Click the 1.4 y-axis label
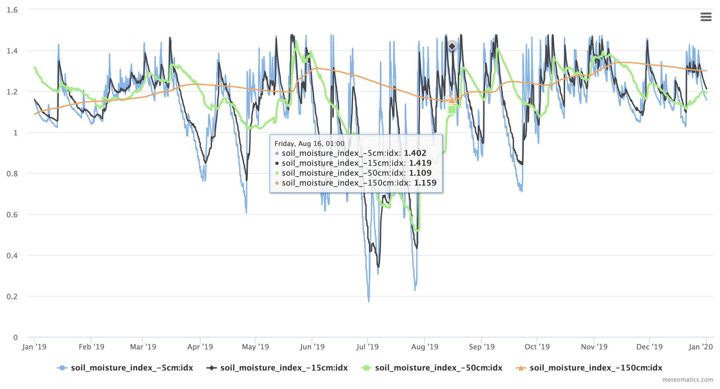The height and width of the screenshot is (389, 720). pos(12,51)
